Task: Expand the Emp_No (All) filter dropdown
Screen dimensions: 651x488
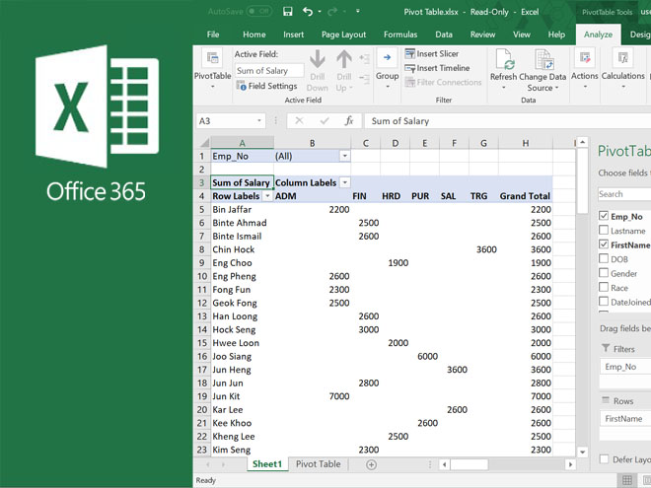Action: click(x=344, y=156)
